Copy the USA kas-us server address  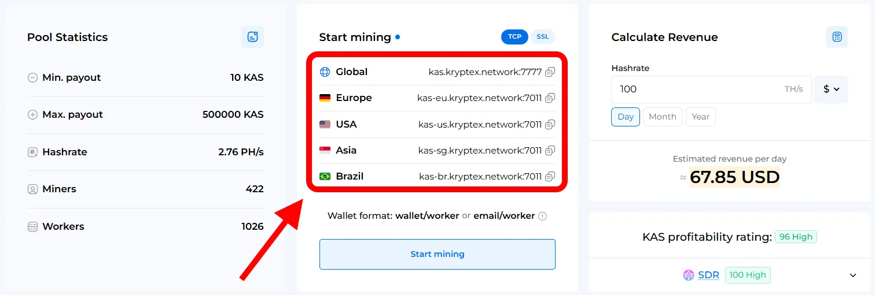550,124
